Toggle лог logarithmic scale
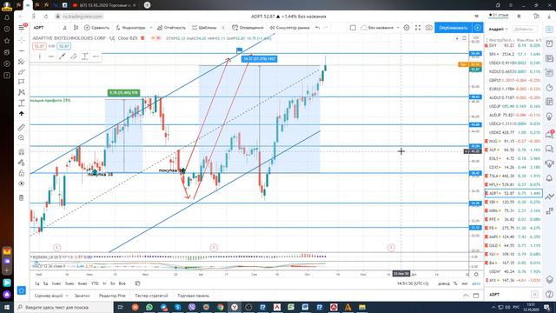The height and width of the screenshot is (313, 556). pyautogui.click(x=465, y=283)
